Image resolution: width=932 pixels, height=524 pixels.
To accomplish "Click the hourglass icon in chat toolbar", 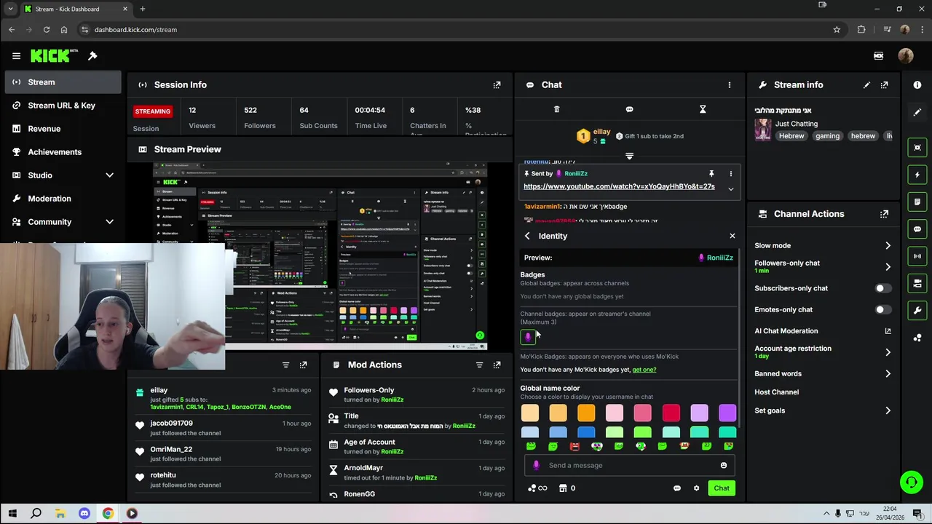I will 703,109.
